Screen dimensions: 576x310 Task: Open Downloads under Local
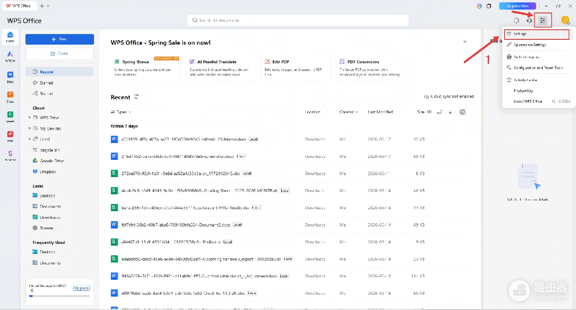click(47, 217)
